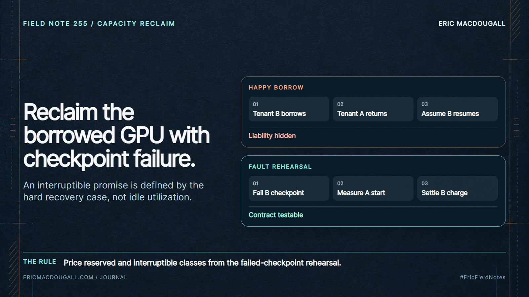Viewport: 529px width, 297px height.
Task: Click the 'Measure A start' step card
Action: click(373, 188)
